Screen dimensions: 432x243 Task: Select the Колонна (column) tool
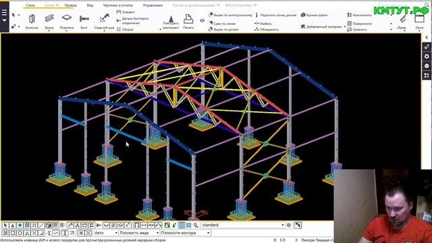[32, 22]
